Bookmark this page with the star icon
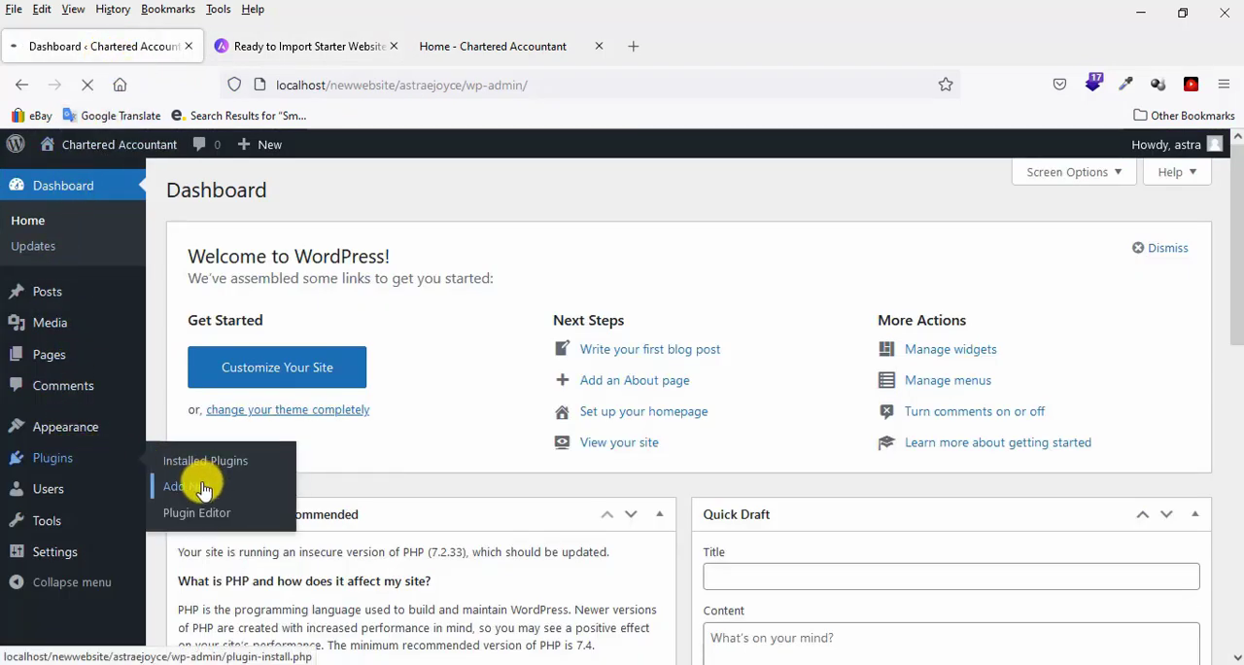The height and width of the screenshot is (665, 1244). pos(946,85)
